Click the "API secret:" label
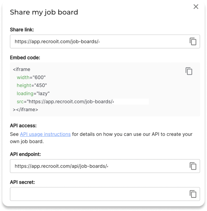Screen dimensions: 207x211 tap(22, 182)
